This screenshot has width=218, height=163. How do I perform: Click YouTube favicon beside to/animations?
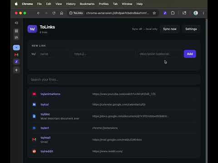[35, 94]
